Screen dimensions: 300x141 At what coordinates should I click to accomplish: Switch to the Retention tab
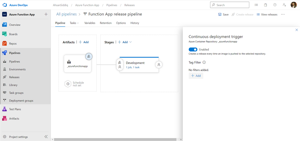105,23
